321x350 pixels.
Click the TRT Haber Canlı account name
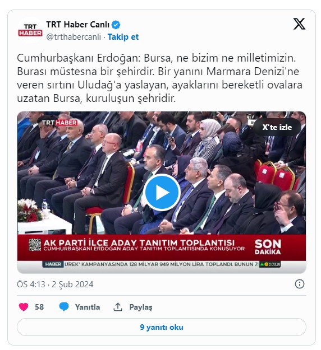(77, 25)
